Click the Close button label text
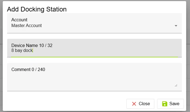This screenshot has height=112, width=190. (144, 104)
